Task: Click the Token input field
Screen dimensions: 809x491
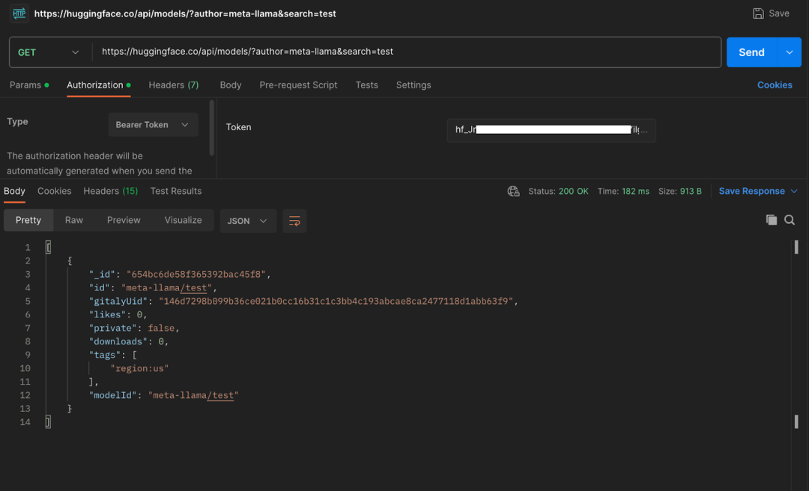Action: click(551, 130)
